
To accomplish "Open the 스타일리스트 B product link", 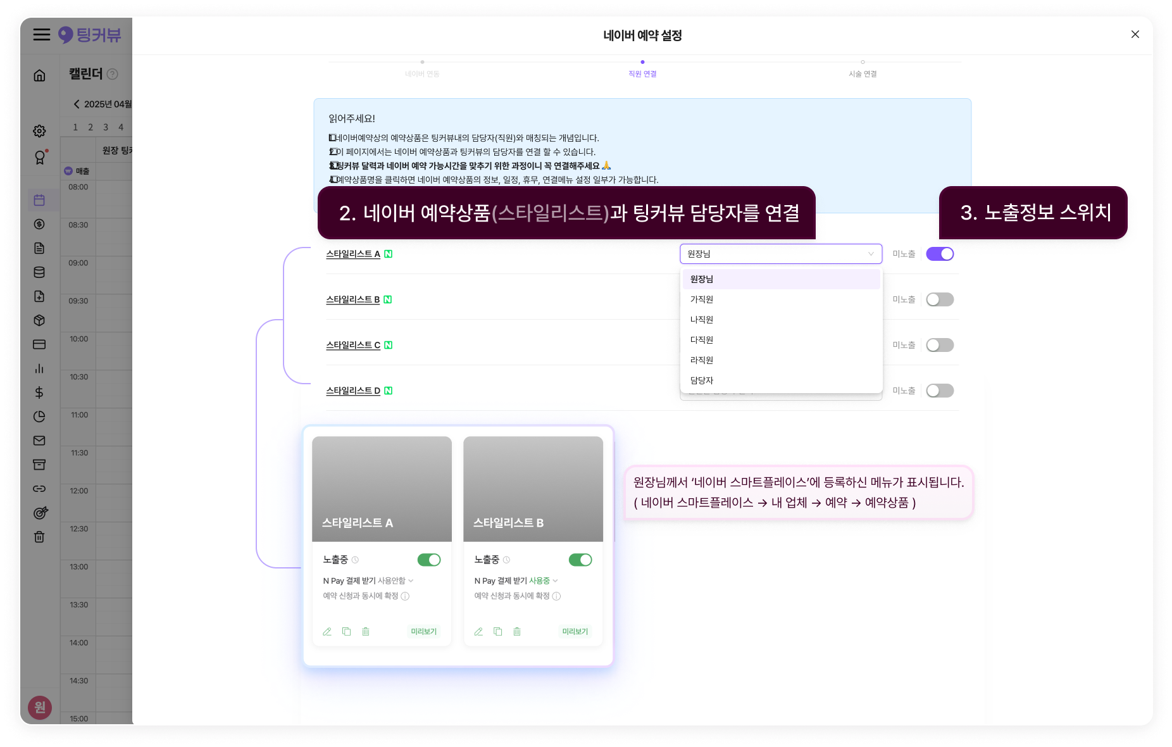I will [353, 299].
